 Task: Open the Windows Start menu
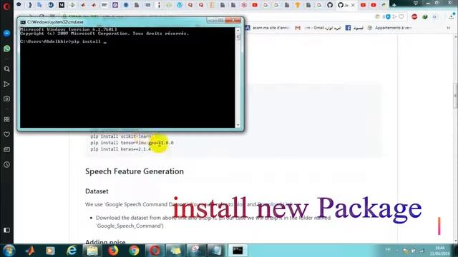(9, 251)
